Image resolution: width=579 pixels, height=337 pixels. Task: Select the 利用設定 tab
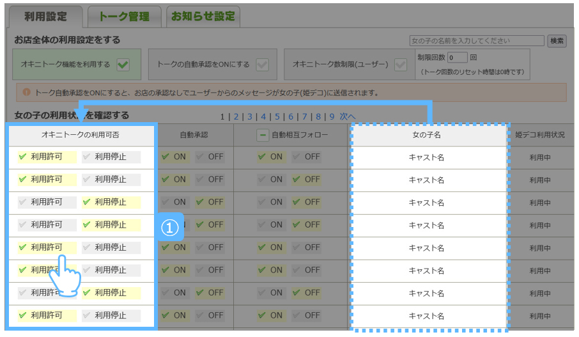(x=45, y=17)
